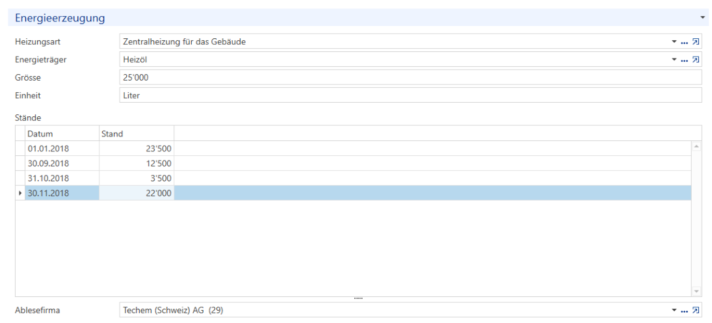Screen dimensions: 712x323
Task: Click the Einheit field containing Liter
Action: [410, 96]
